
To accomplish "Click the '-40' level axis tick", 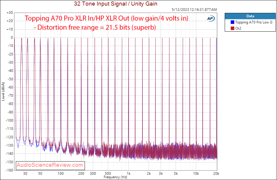I will pyautogui.click(x=10, y=71).
